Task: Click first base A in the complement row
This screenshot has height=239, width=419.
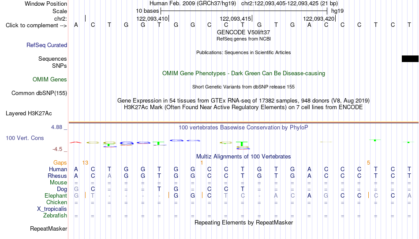Action: tap(76, 25)
